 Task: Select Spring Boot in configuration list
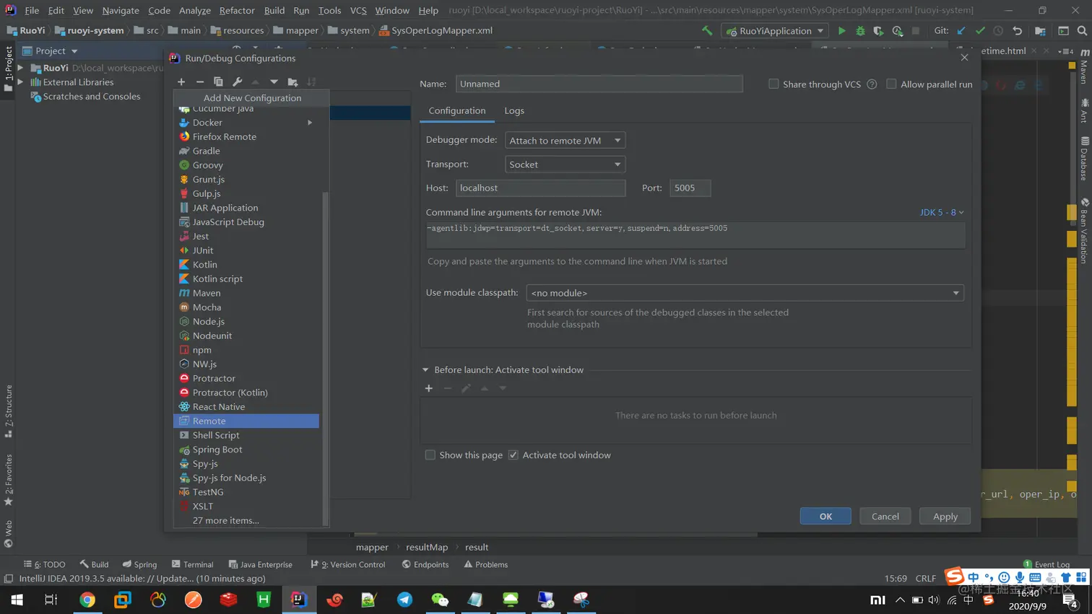(217, 449)
